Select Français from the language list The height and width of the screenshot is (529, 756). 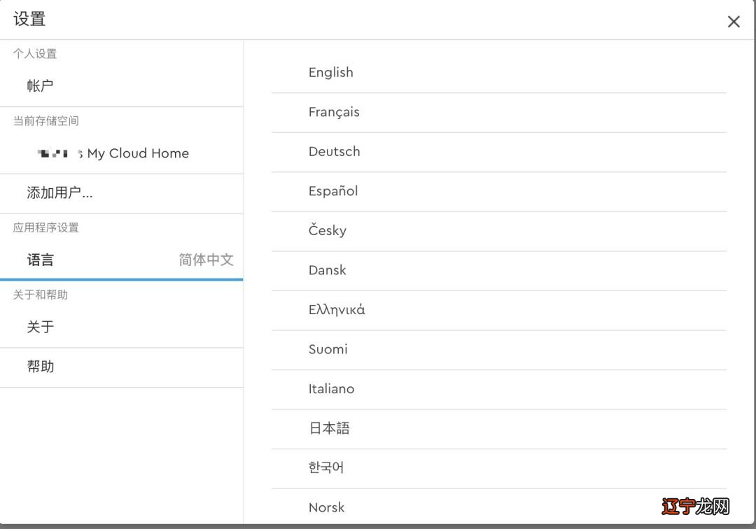334,112
